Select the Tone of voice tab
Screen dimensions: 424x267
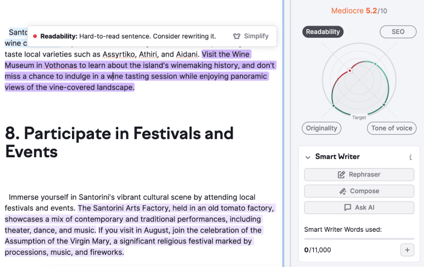pos(391,128)
